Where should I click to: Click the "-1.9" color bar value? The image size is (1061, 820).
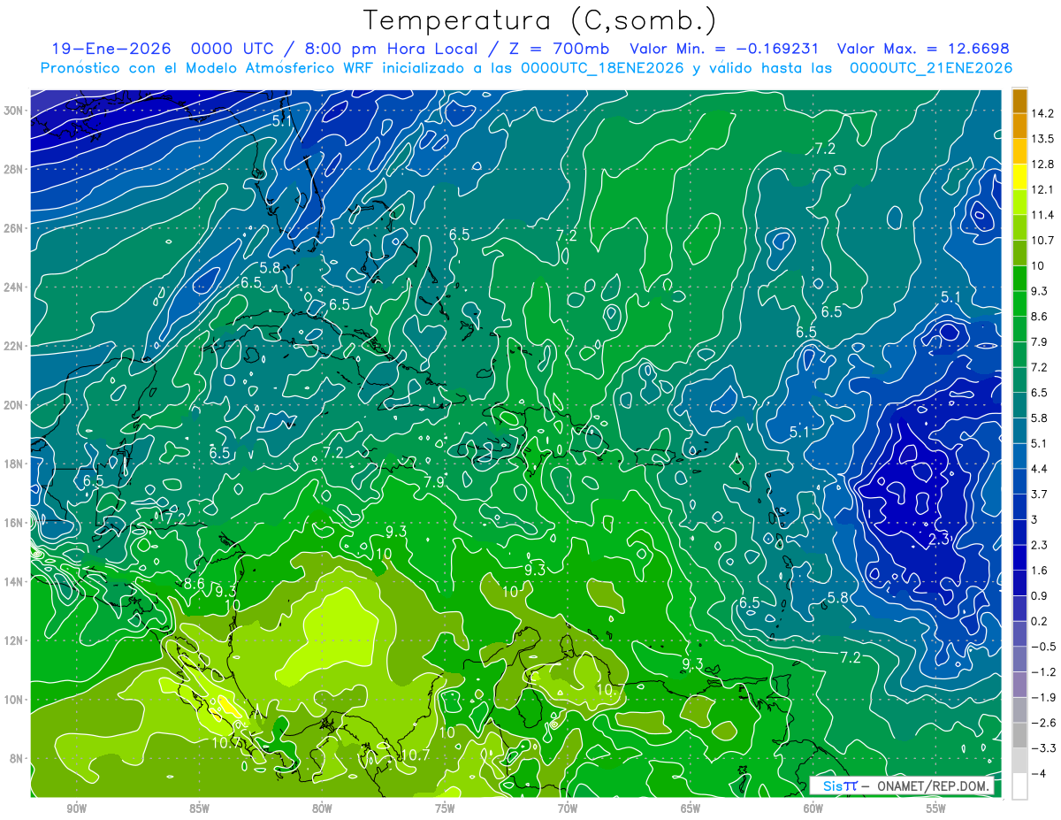(x=1043, y=697)
